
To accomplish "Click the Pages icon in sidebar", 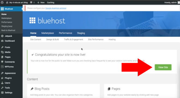I will pos(2,57).
